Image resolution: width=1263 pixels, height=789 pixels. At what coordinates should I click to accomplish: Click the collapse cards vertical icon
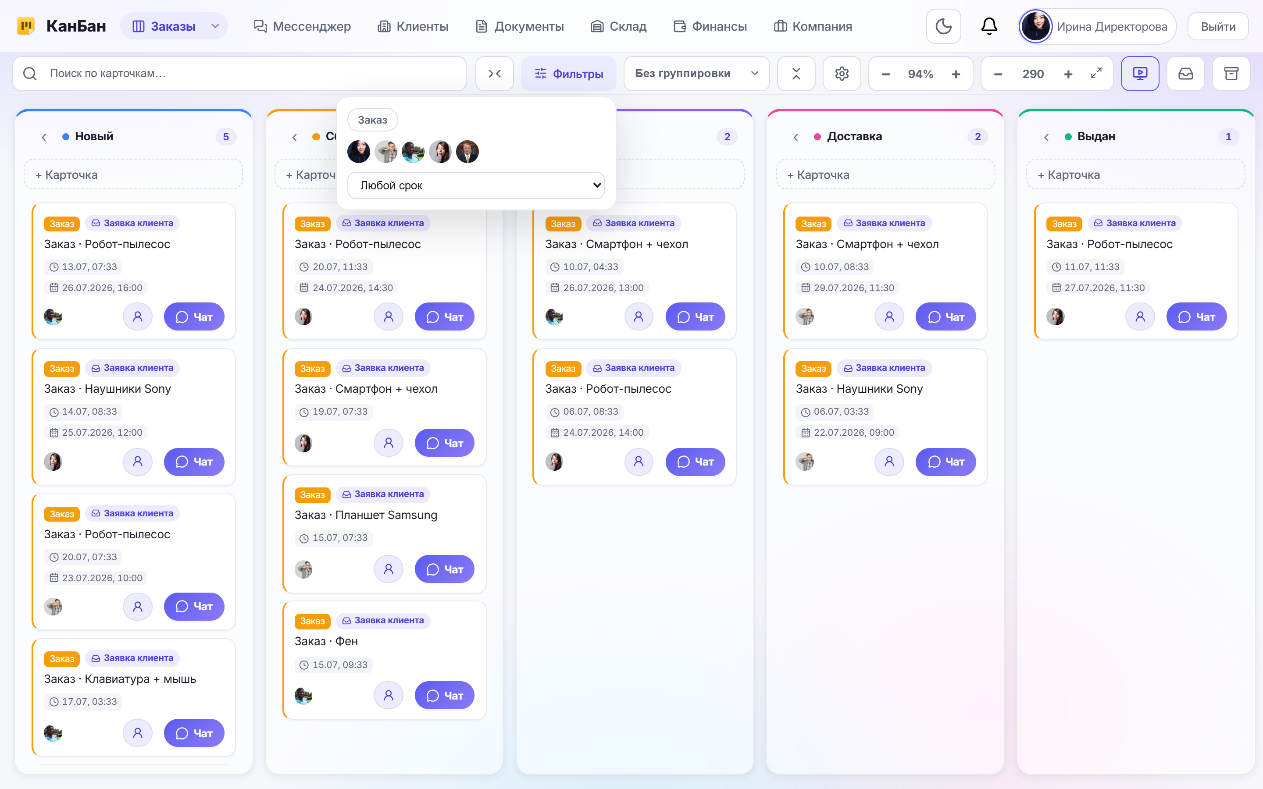pyautogui.click(x=796, y=74)
